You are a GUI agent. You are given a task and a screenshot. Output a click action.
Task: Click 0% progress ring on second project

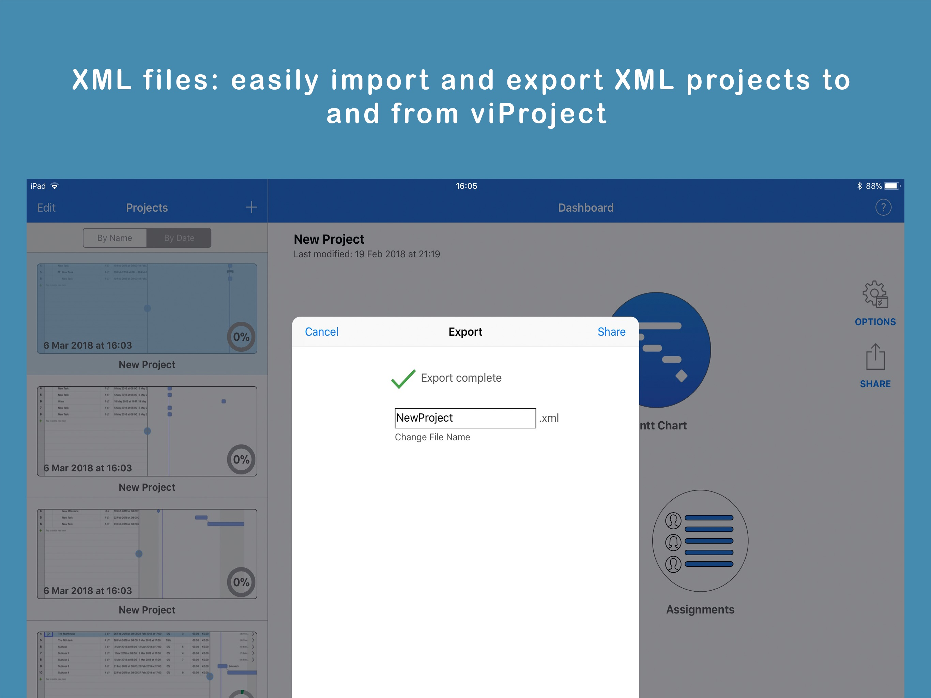tap(241, 459)
